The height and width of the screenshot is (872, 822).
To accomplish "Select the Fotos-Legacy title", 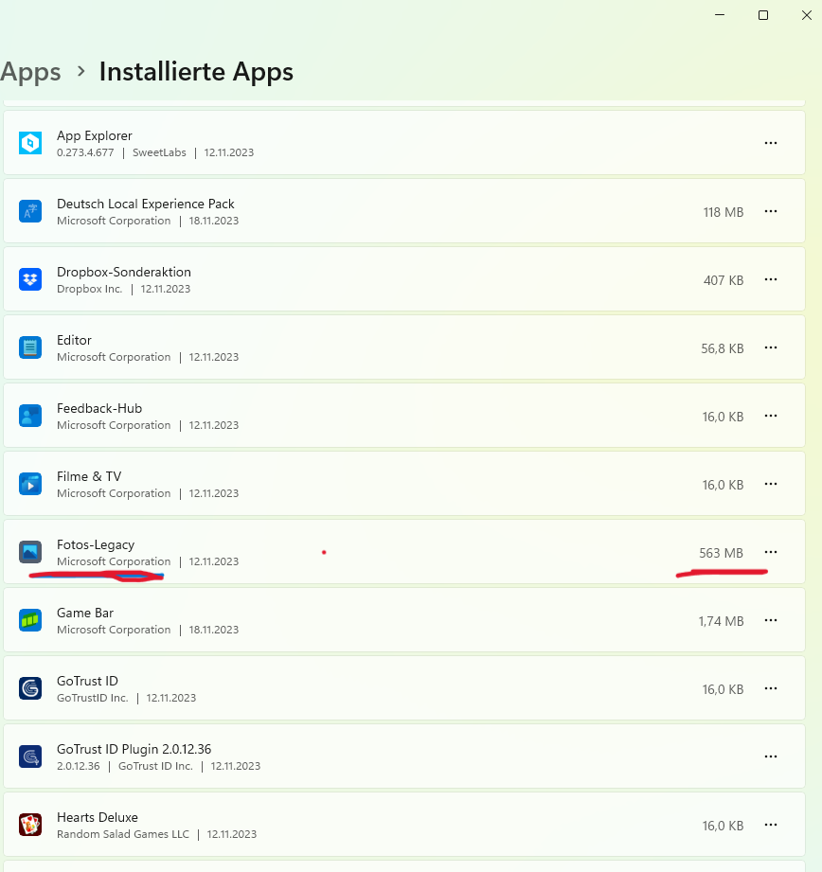I will (x=96, y=545).
